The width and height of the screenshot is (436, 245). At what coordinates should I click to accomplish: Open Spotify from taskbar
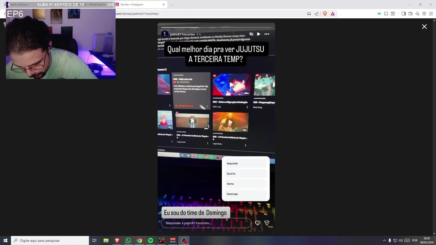coord(151,241)
